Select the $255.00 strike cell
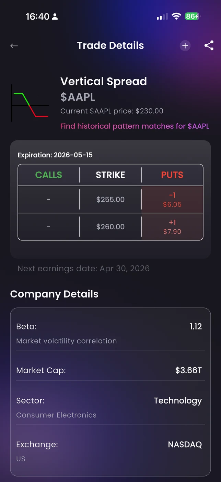221x482 pixels. point(110,200)
